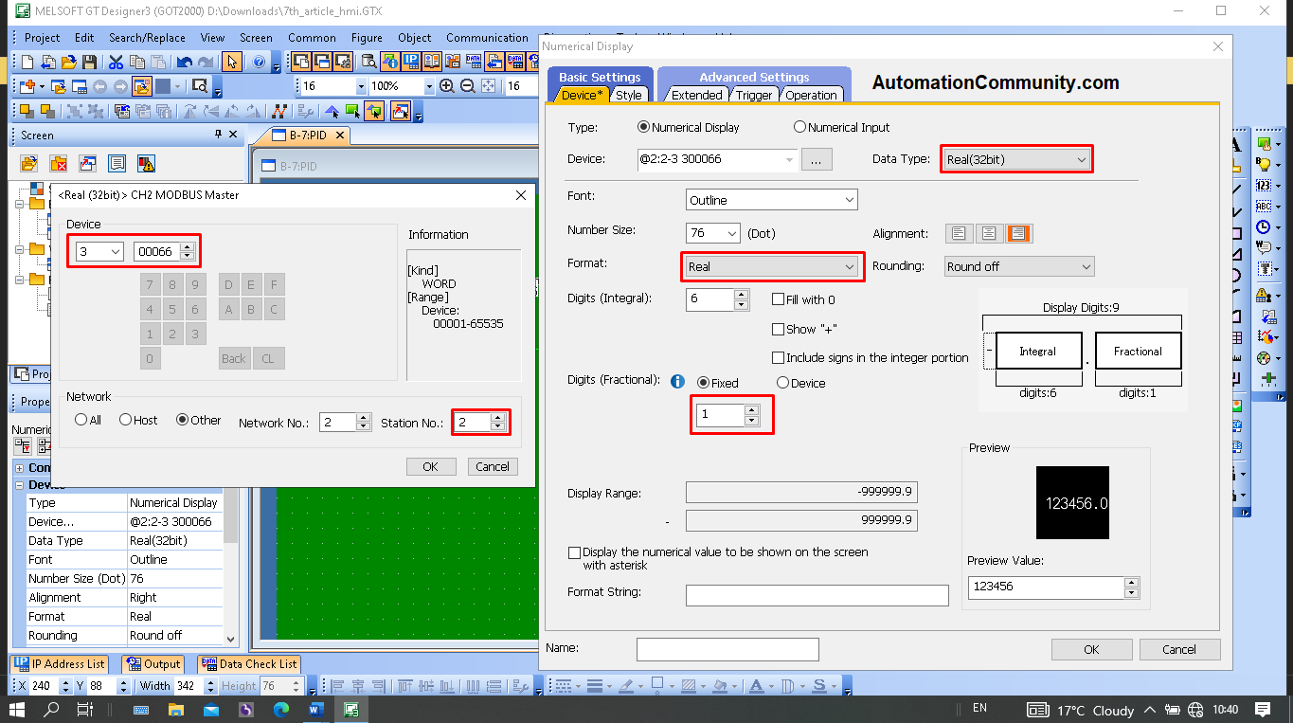Zoom in using the magnifier plus icon
Viewport: 1293px width, 723px height.
(447, 85)
